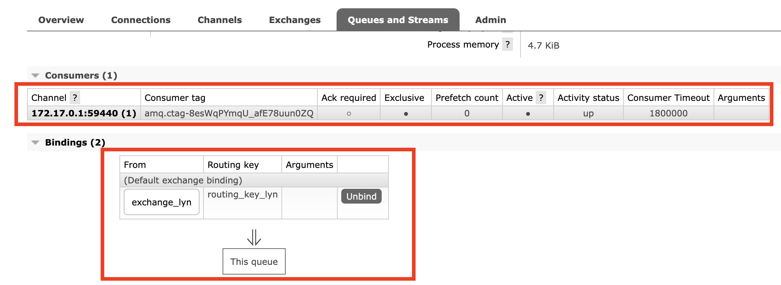Open channel 172.17.0.1:59440 (1) link

[x=84, y=113]
